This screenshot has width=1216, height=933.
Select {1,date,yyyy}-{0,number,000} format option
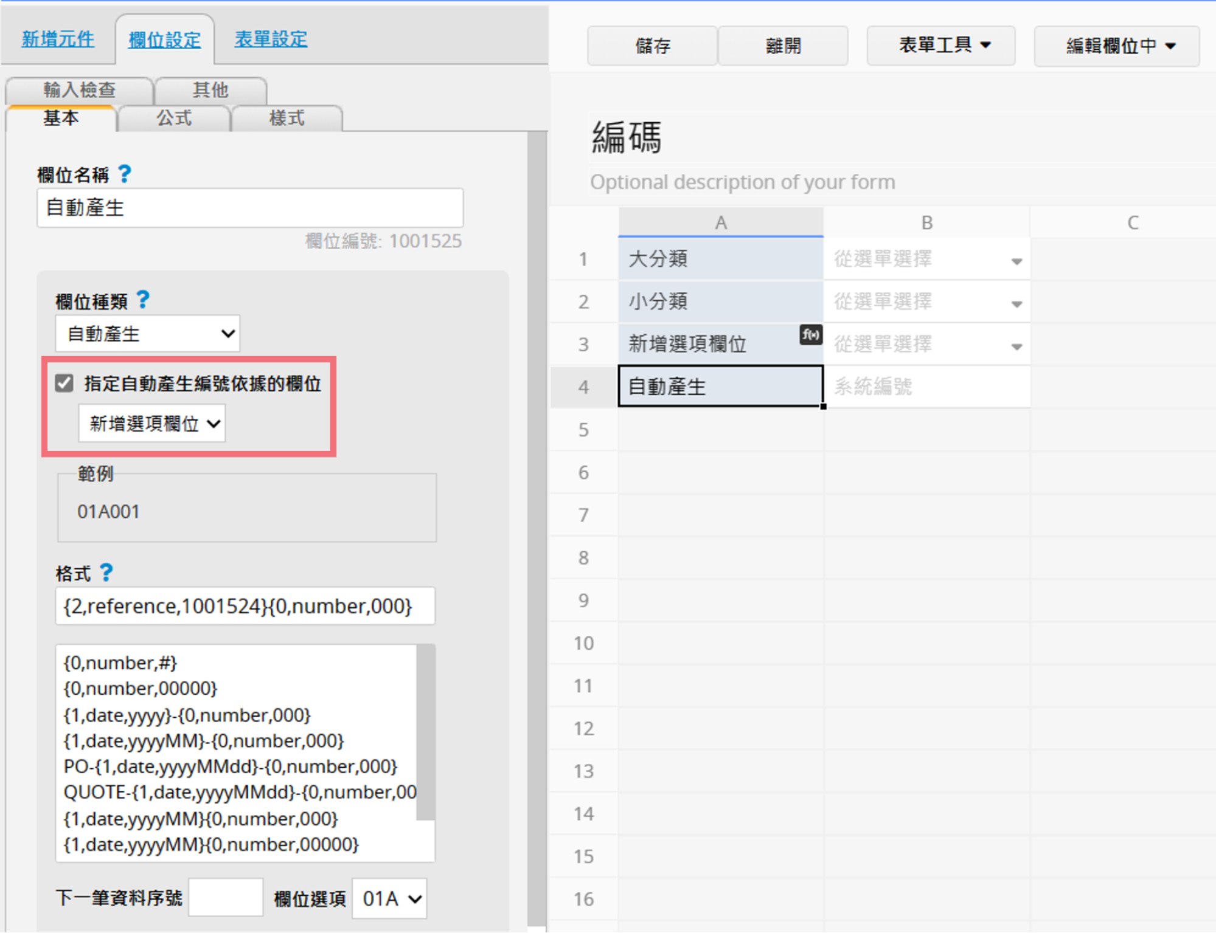click(187, 715)
